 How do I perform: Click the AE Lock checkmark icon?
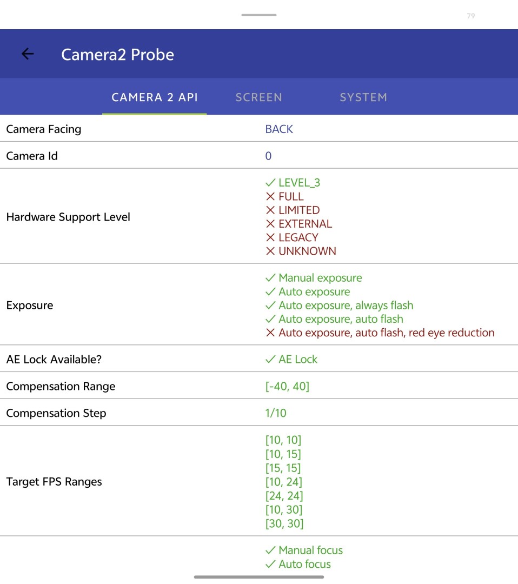(270, 360)
